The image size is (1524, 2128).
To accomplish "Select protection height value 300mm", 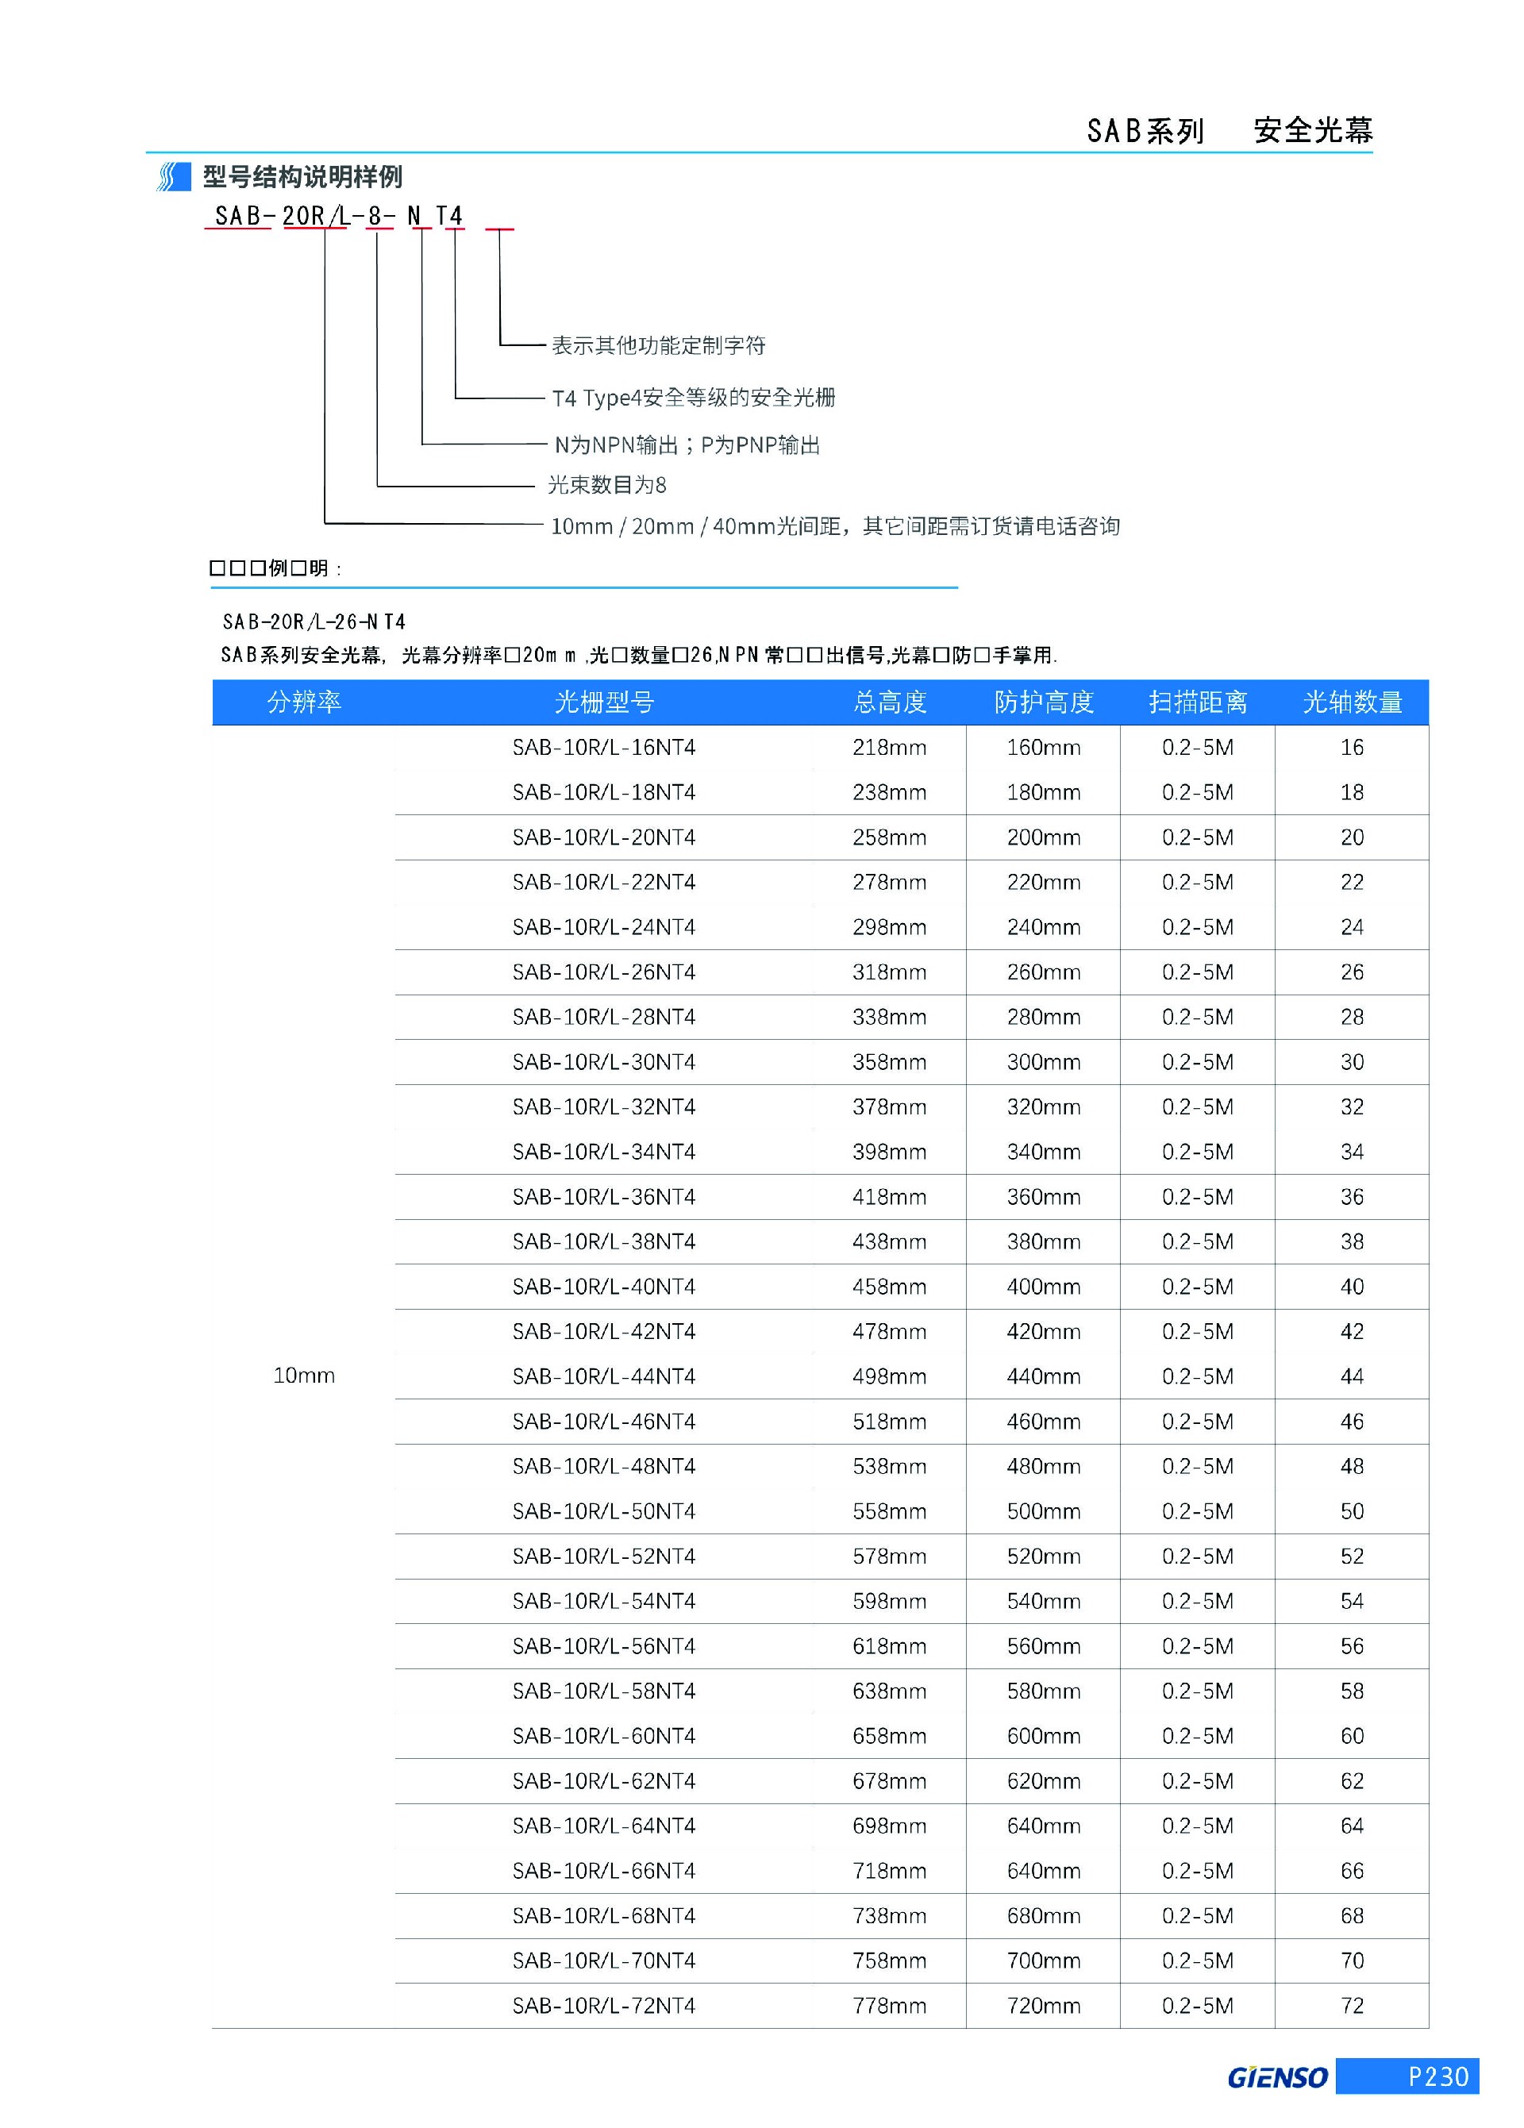I will pyautogui.click(x=1044, y=1062).
